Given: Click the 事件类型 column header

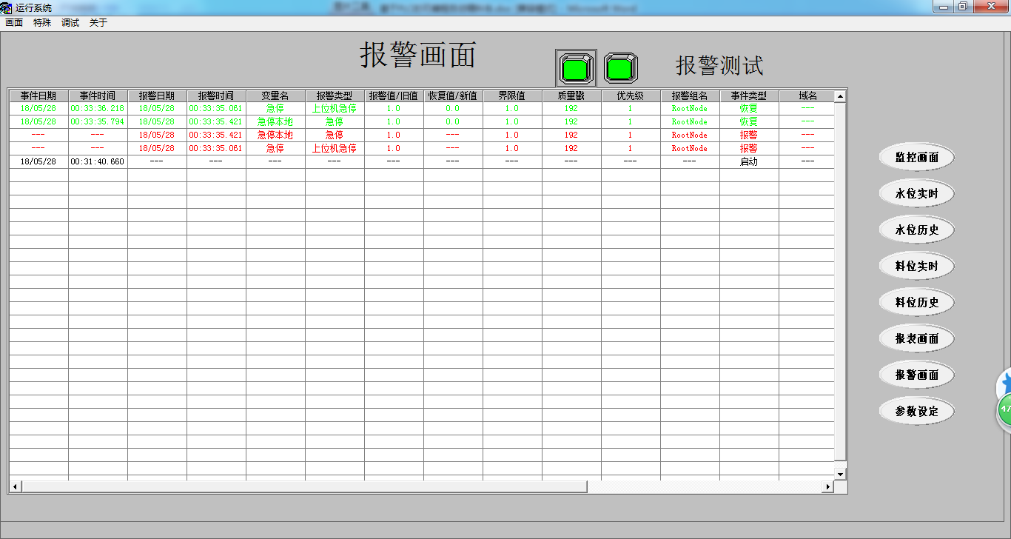Looking at the screenshot, I should 749,96.
